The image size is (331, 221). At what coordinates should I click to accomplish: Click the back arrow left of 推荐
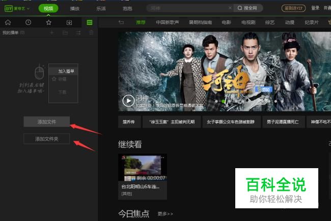click(x=121, y=22)
